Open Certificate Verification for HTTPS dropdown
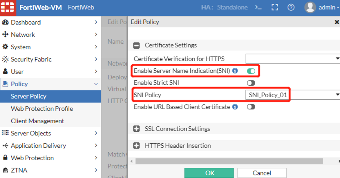 pos(292,59)
